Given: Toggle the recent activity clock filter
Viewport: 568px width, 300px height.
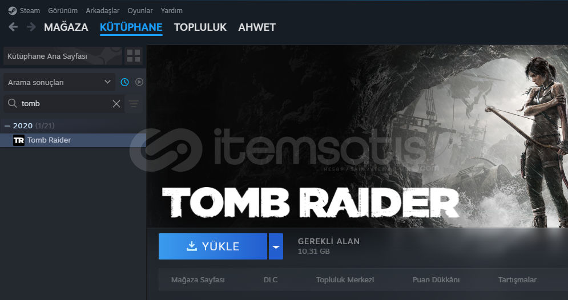Looking at the screenshot, I should (x=124, y=82).
